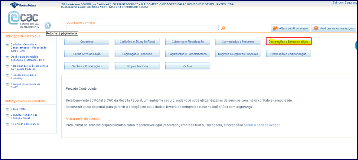This screenshot has width=358, height=160.
Task: Click the orange Alterar perfil de acesso heading
Action: coord(83,119)
